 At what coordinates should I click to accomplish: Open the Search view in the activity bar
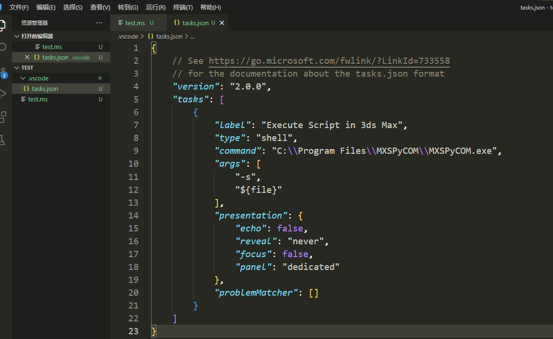point(3,47)
